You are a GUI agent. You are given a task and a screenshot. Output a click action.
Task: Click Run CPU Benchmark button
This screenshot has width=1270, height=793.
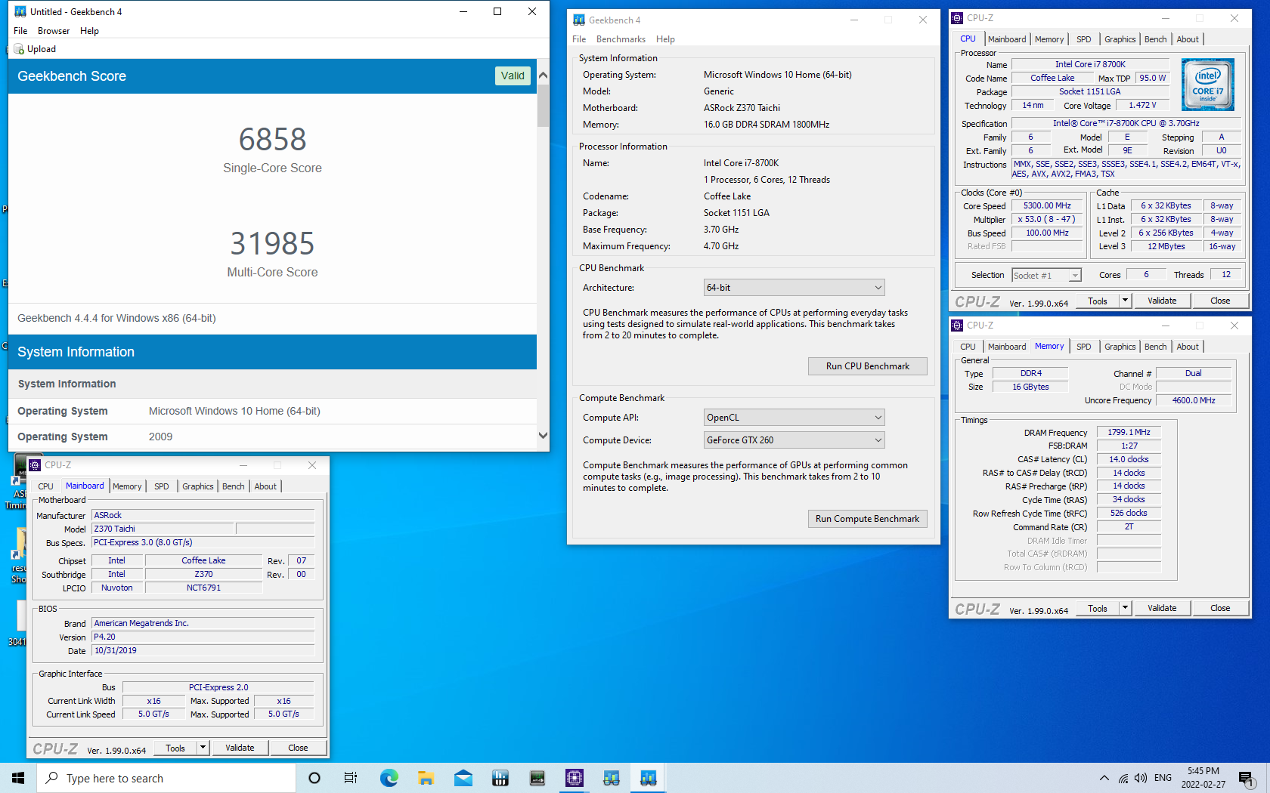click(867, 366)
